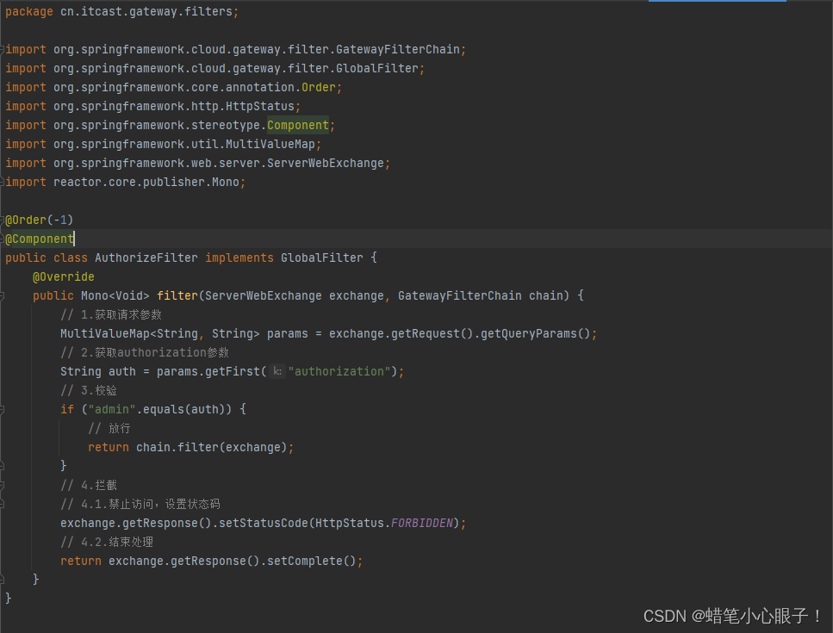Click HttpStatus in the import statement
Viewport: 833px width, 633px height.
pyautogui.click(x=260, y=106)
